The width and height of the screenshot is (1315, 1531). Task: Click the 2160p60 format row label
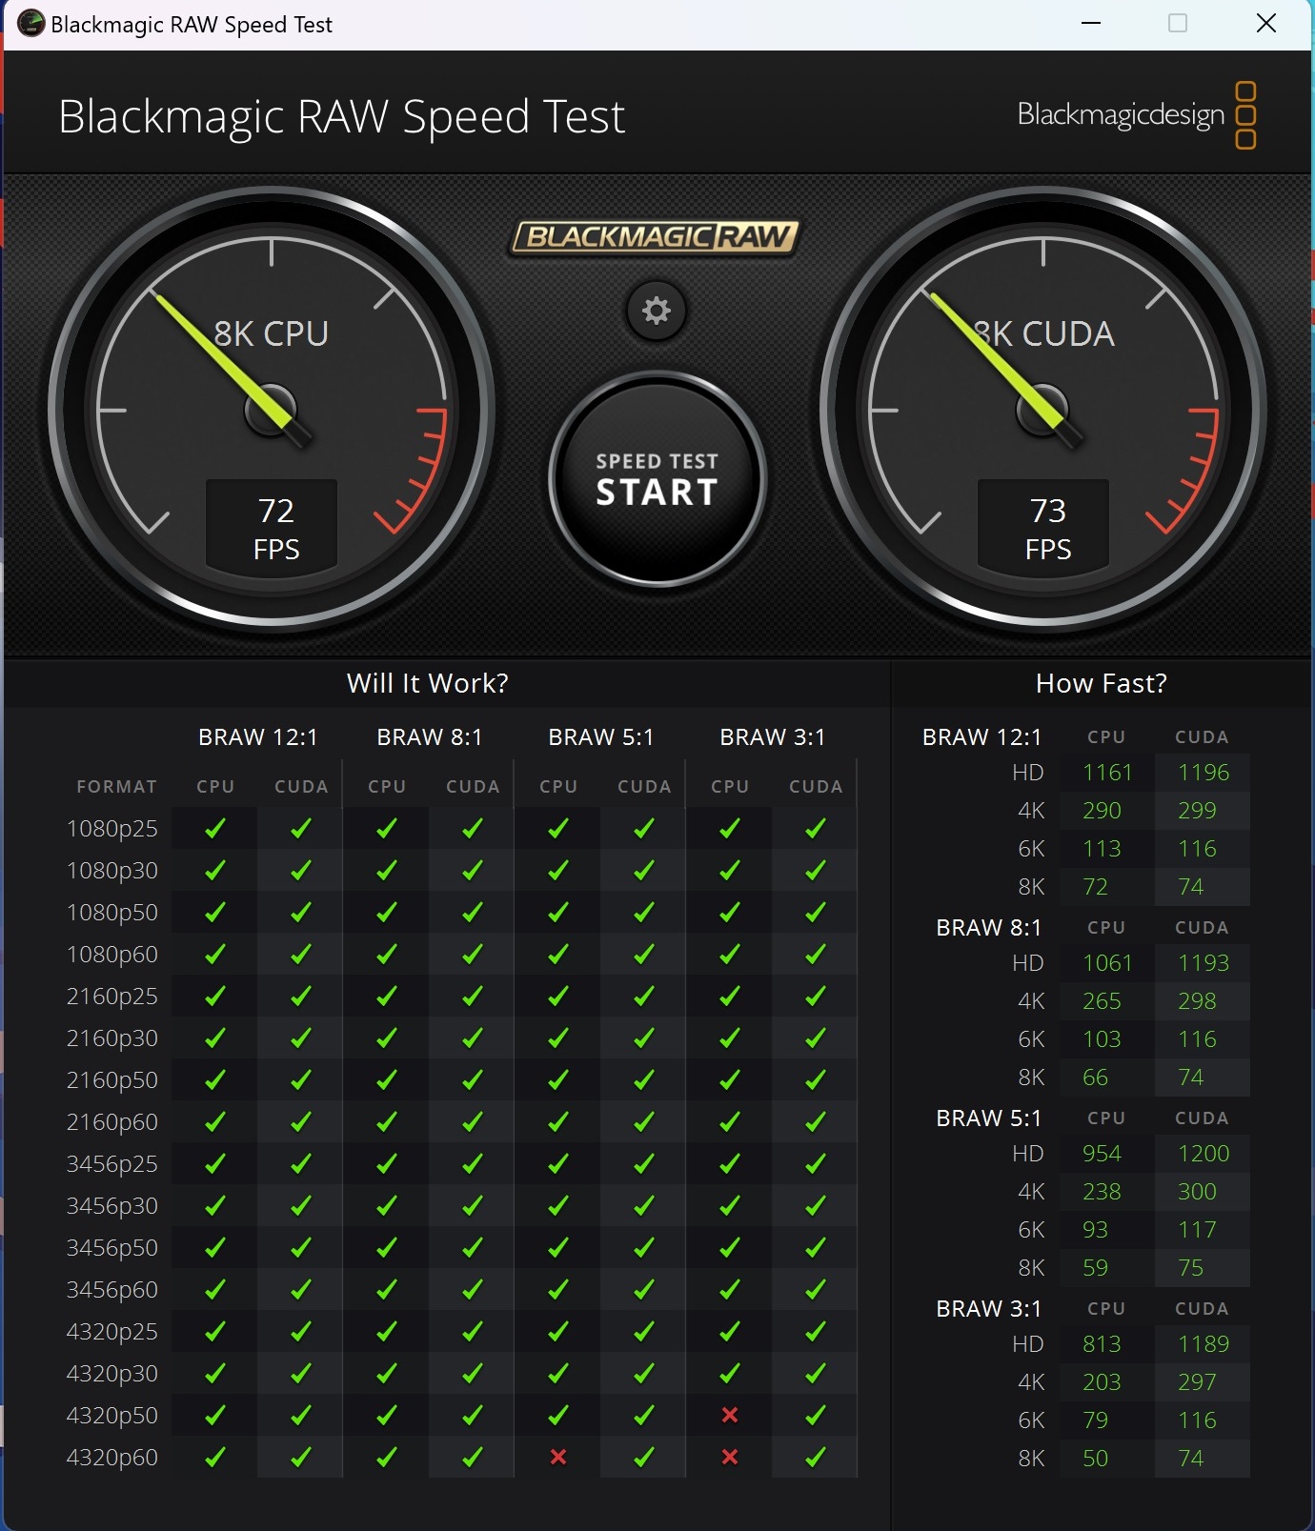111,1122
